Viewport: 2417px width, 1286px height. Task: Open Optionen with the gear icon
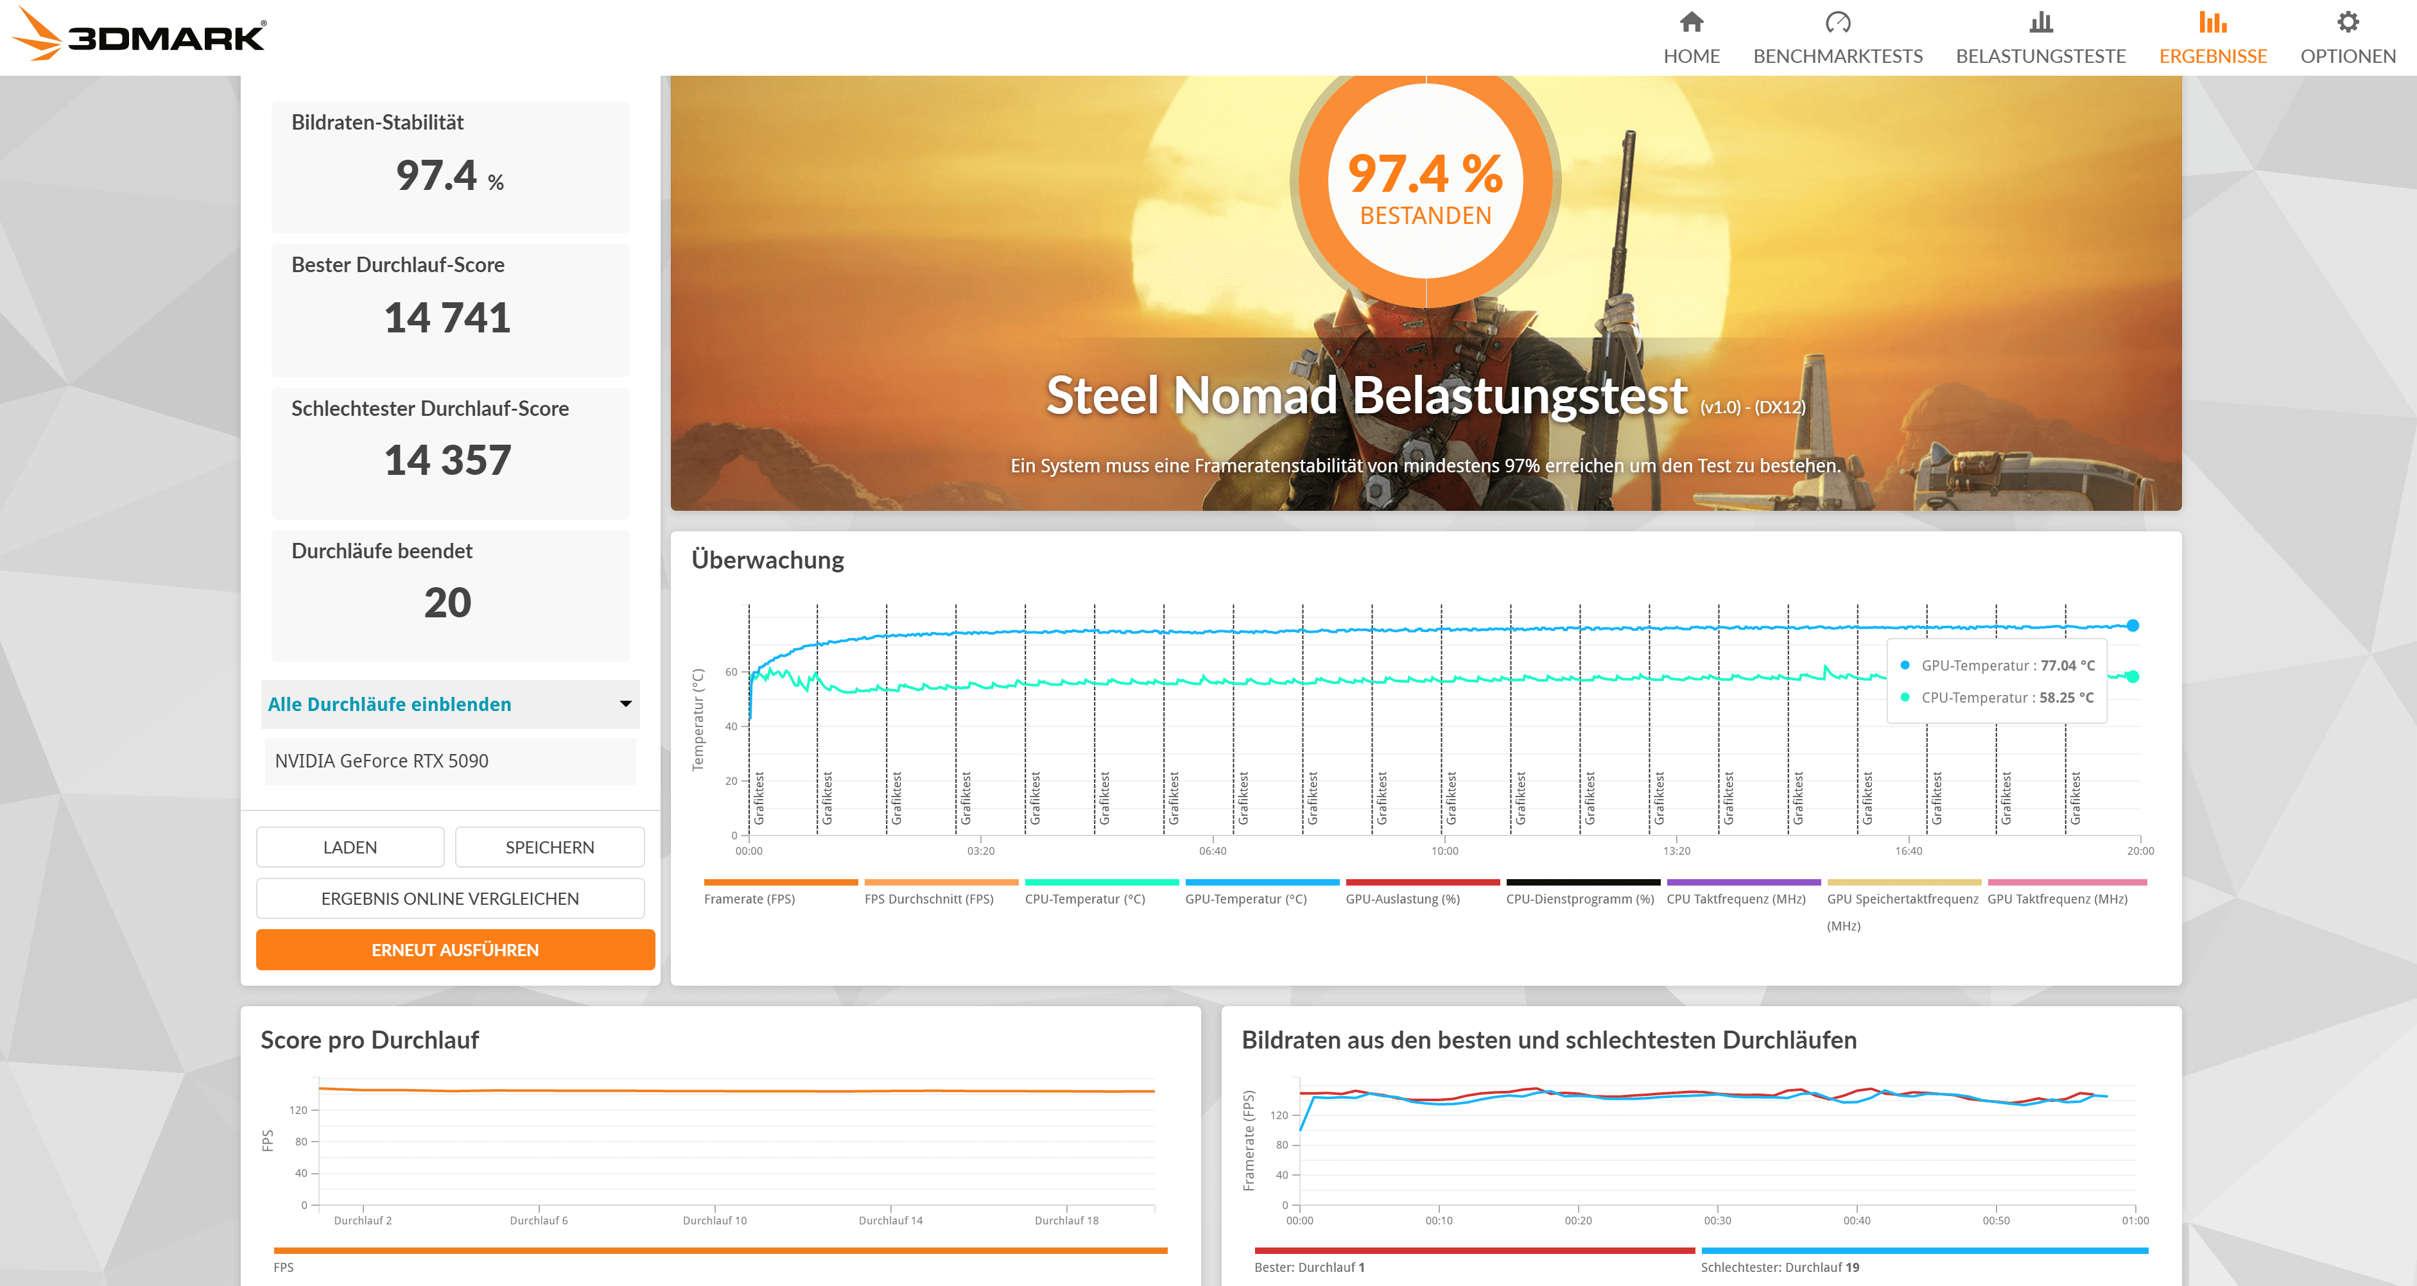click(2346, 22)
